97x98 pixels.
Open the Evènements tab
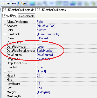[x=26, y=16]
